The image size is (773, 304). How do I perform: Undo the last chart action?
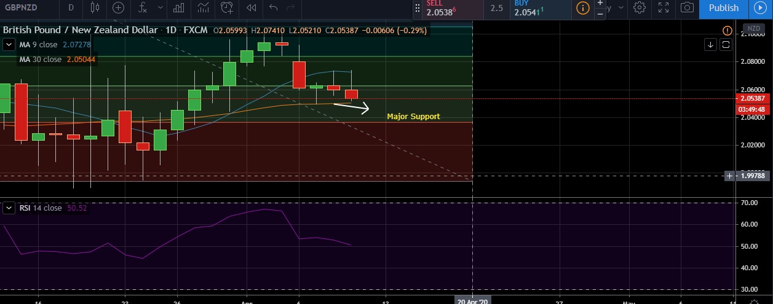coord(274,8)
